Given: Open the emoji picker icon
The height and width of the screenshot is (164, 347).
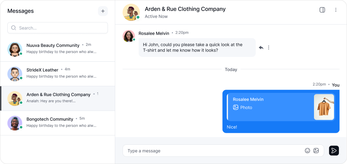Looking at the screenshot, I should (x=307, y=151).
